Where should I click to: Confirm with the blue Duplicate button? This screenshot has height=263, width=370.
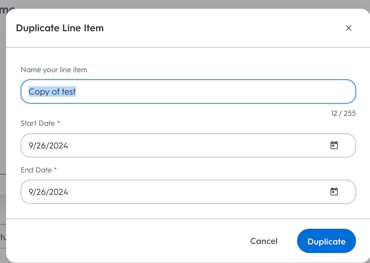tap(326, 241)
